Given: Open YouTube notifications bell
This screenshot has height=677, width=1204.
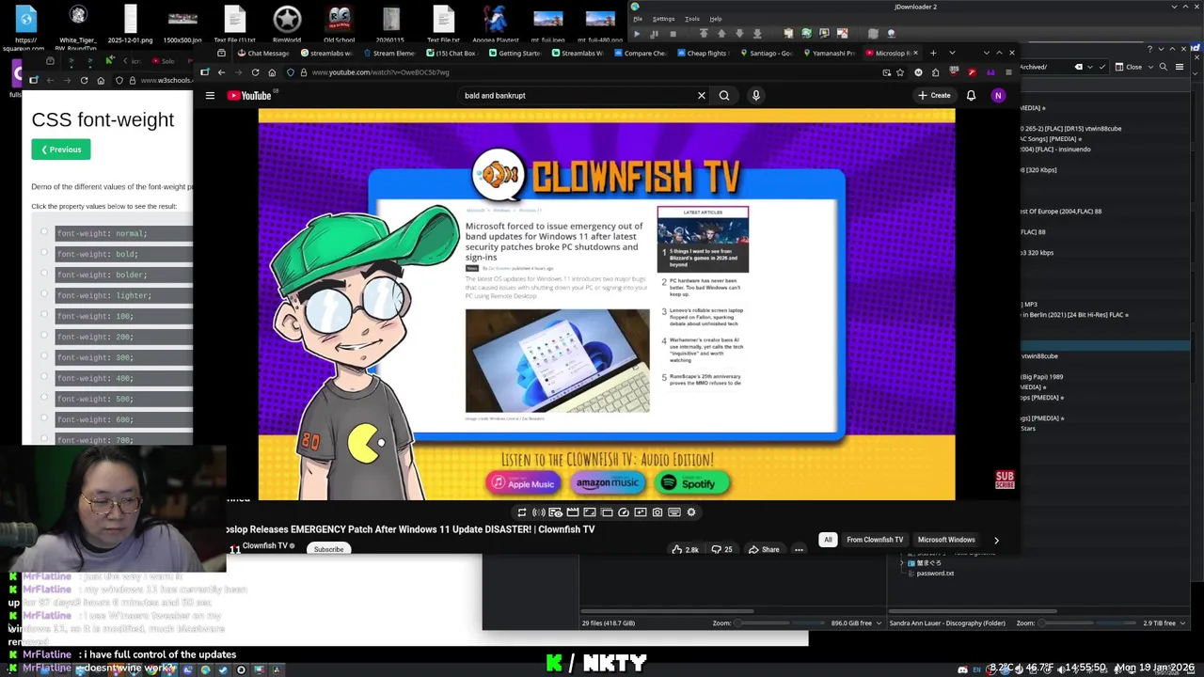Looking at the screenshot, I should tap(971, 95).
